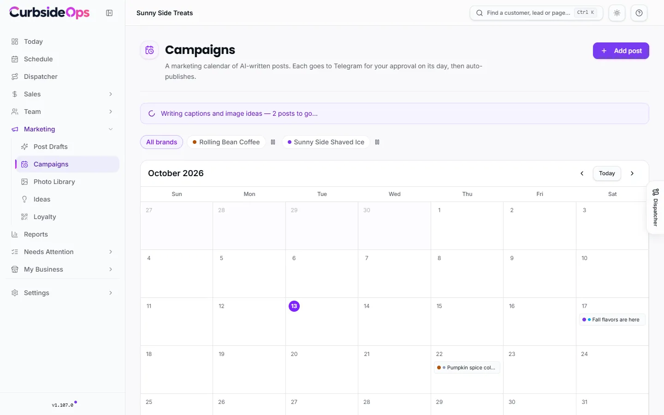Collapse the Marketing section chevron
This screenshot has width=664, height=415.
pos(111,129)
